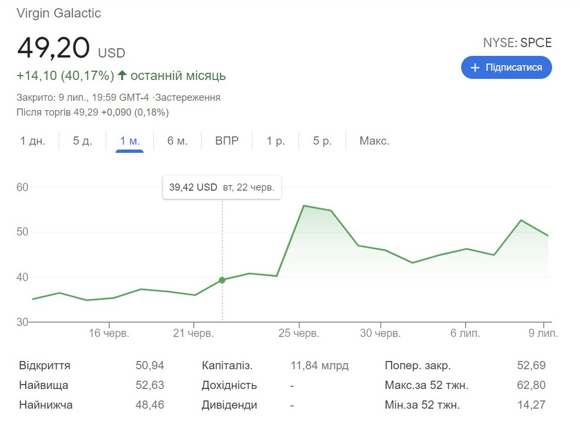Click the 16 черв. date on chart axis
The height and width of the screenshot is (424, 580).
pyautogui.click(x=109, y=333)
